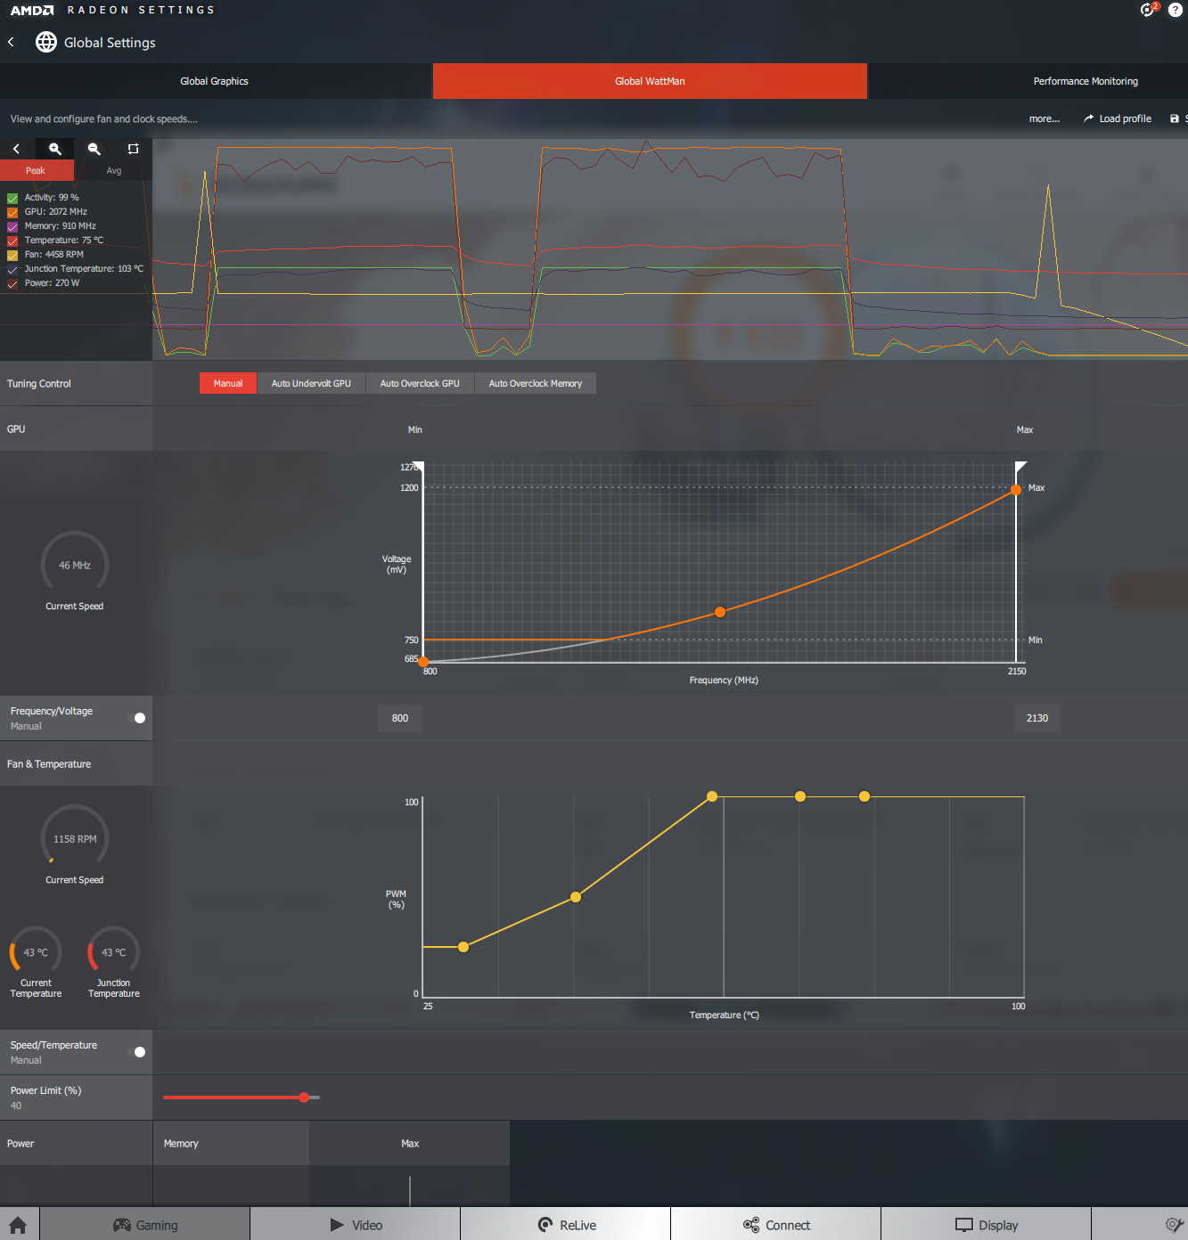Zoom in on the histogram graph

[x=55, y=149]
